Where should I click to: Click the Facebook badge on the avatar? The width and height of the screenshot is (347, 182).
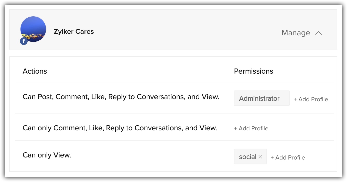[24, 41]
